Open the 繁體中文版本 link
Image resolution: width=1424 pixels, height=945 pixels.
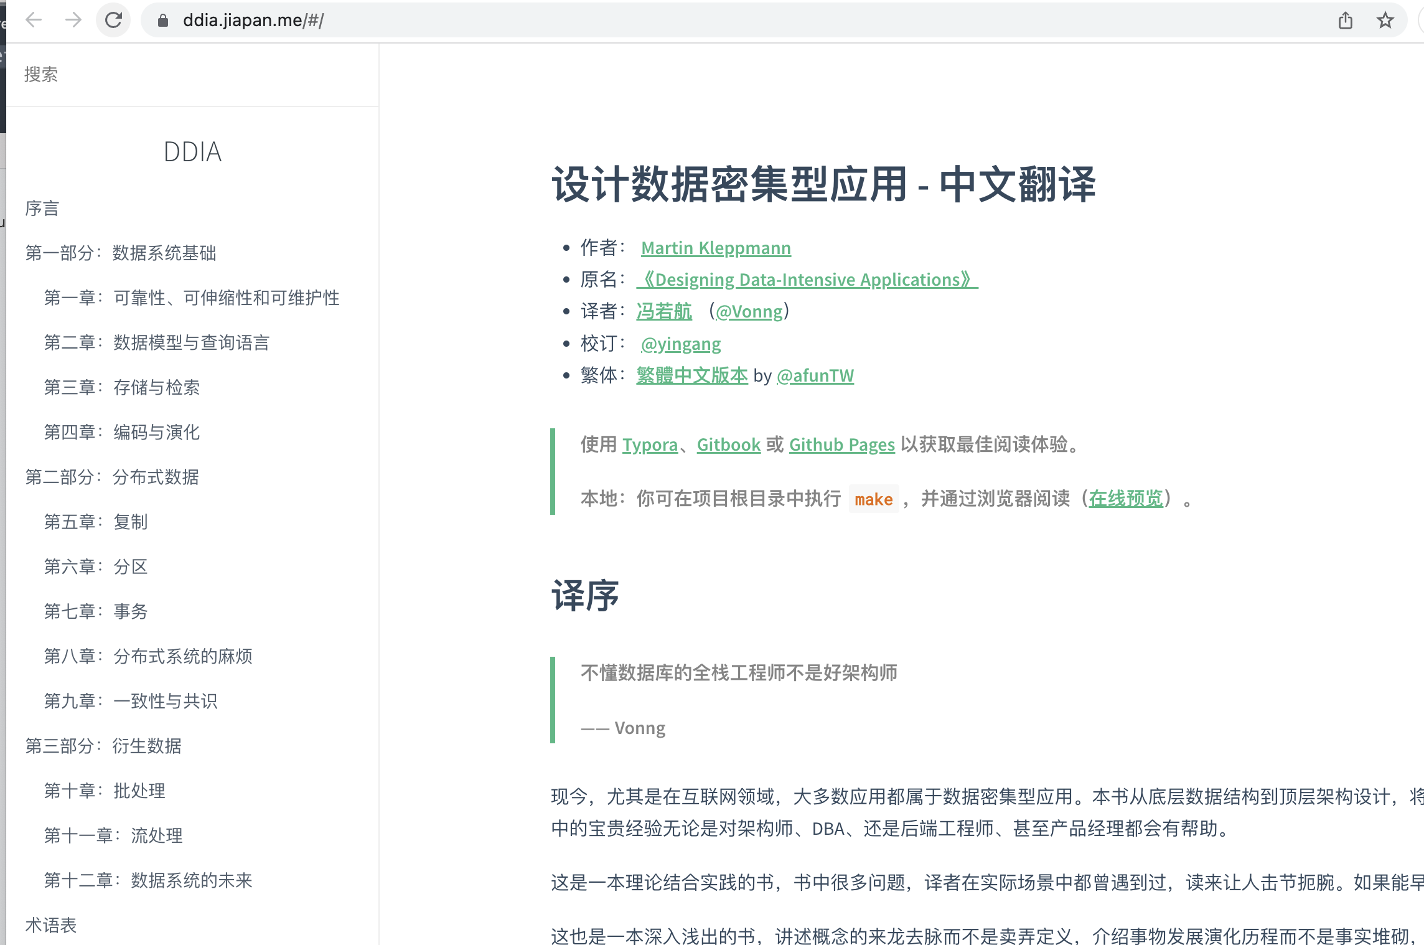pos(691,376)
